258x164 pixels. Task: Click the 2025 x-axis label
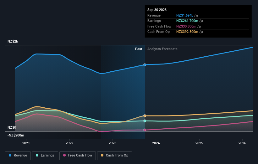(199, 143)
